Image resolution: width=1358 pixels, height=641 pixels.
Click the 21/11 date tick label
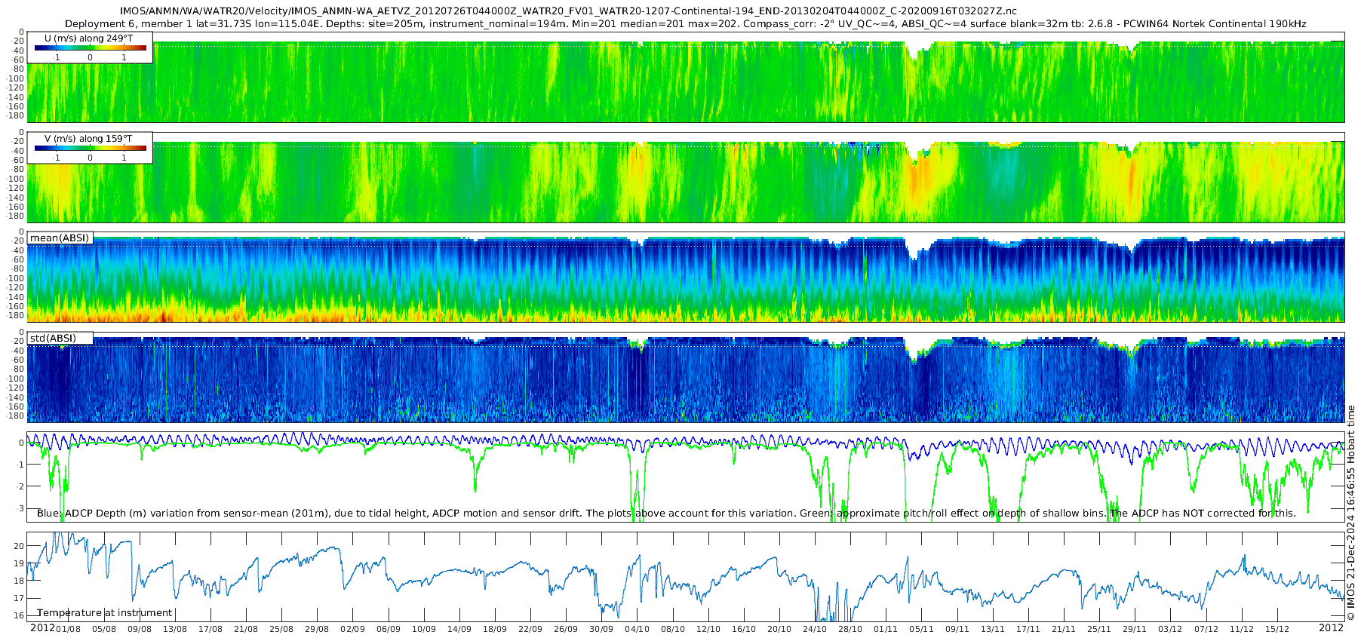pos(1063,629)
